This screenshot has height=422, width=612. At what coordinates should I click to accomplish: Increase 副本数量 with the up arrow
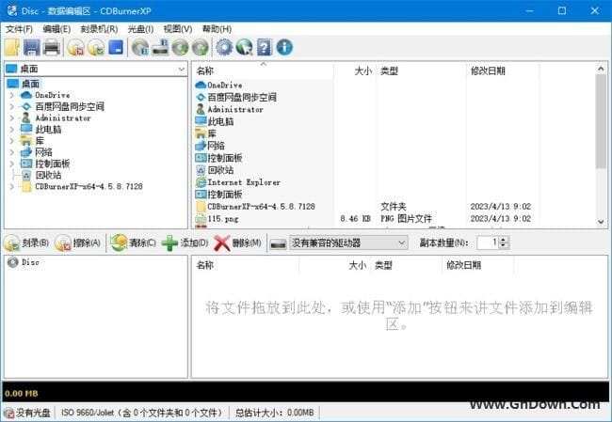(504, 240)
